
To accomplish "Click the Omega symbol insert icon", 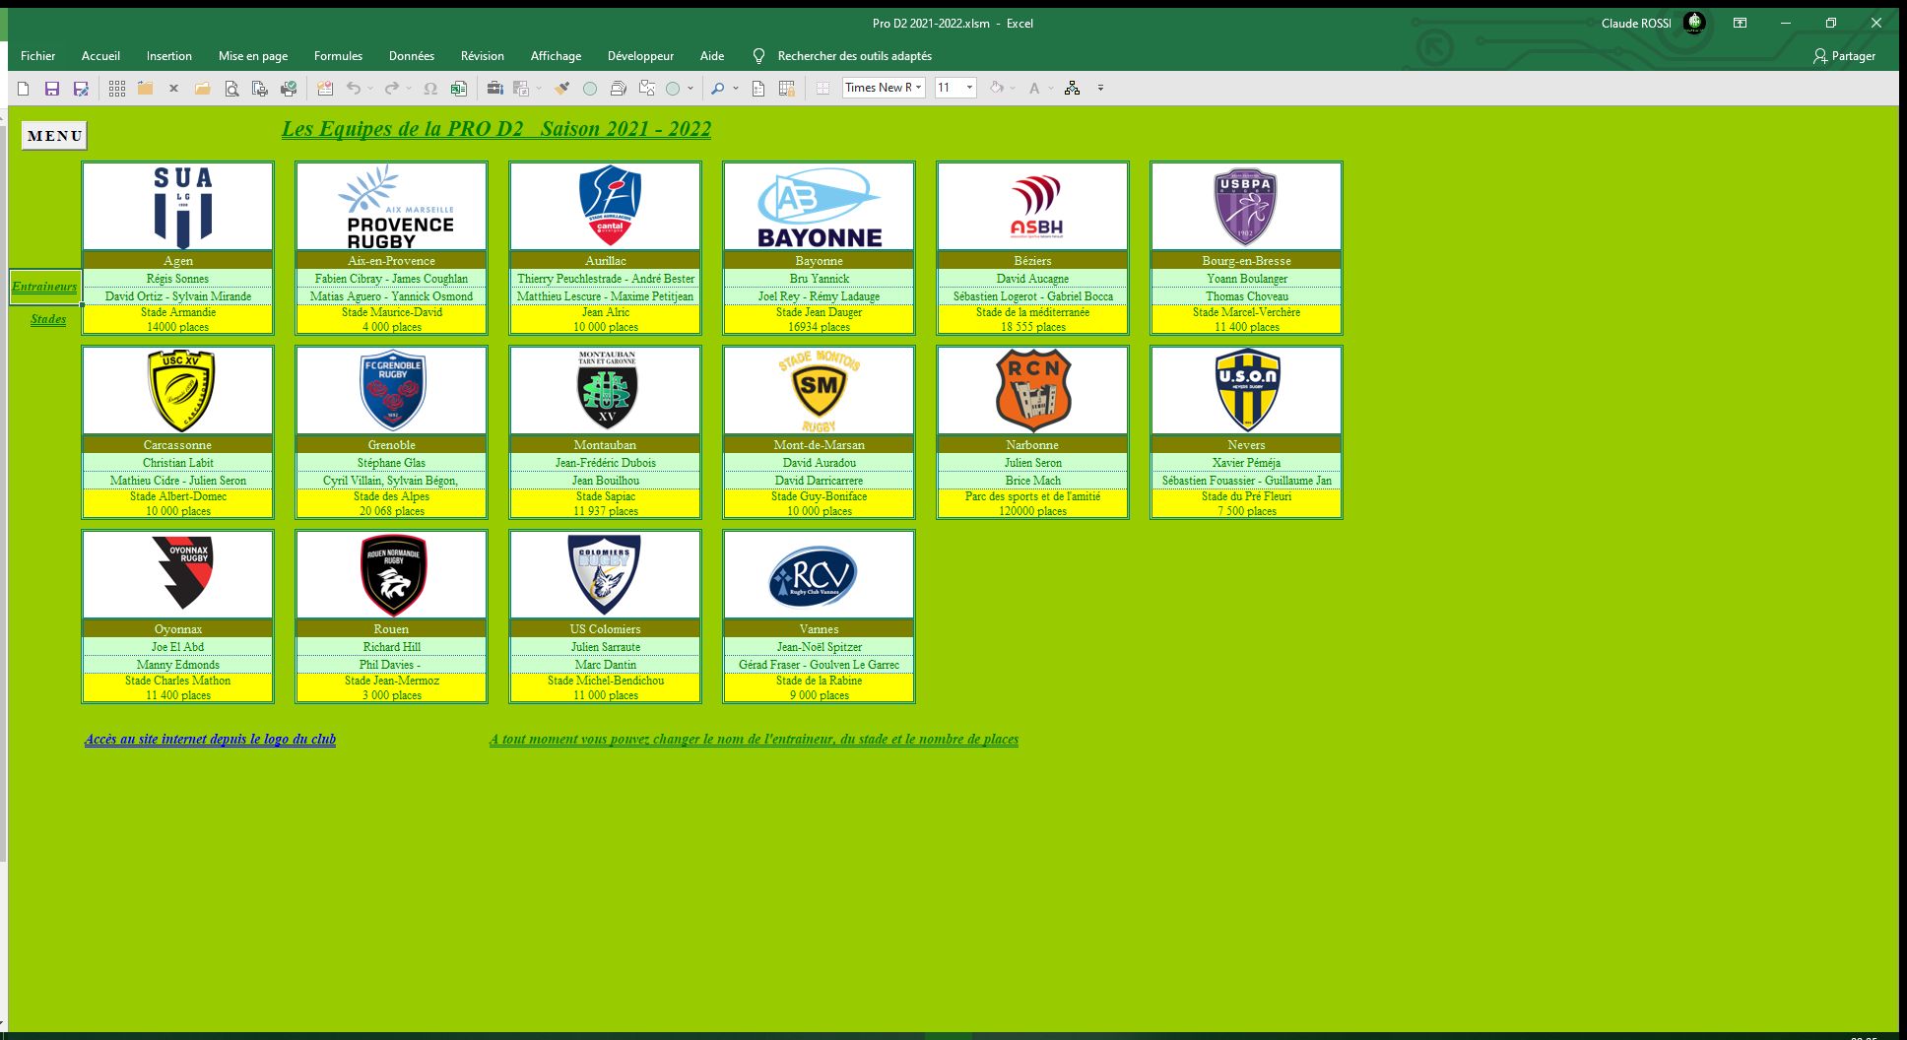I will pos(430,89).
